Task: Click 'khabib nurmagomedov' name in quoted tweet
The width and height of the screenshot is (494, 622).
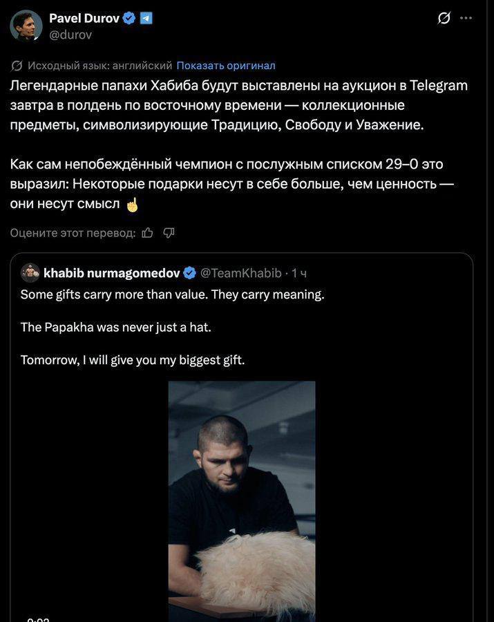Action: click(x=111, y=272)
